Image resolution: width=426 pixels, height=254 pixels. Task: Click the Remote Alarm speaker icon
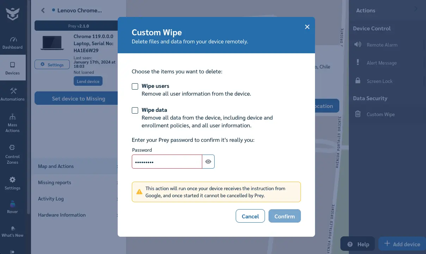[358, 44]
